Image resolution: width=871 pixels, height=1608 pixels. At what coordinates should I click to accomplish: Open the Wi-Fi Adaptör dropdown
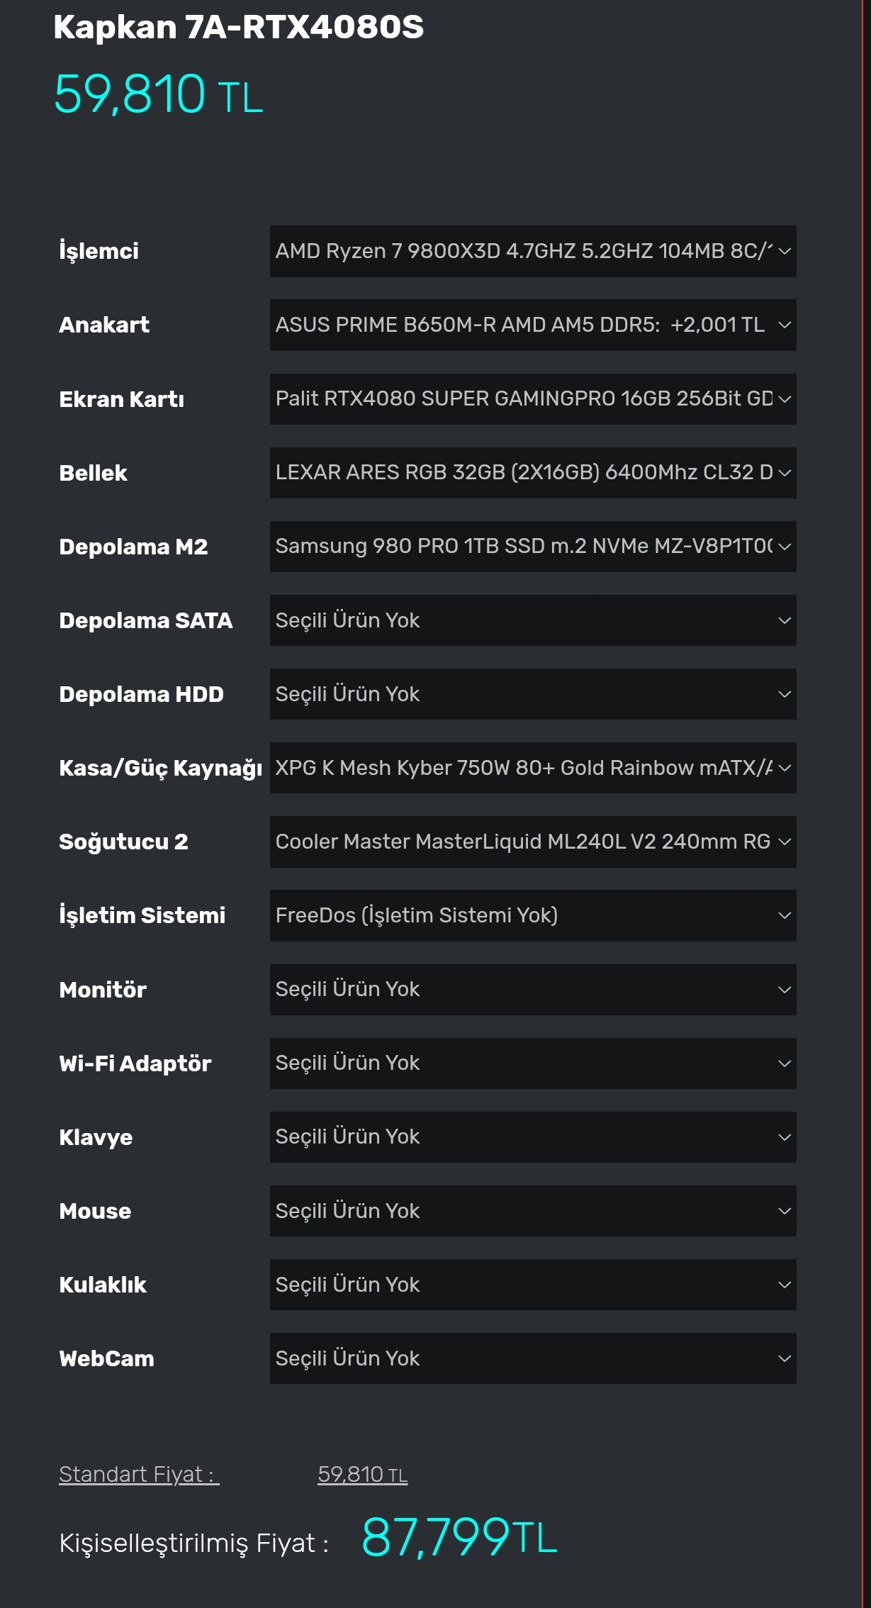pos(532,1063)
